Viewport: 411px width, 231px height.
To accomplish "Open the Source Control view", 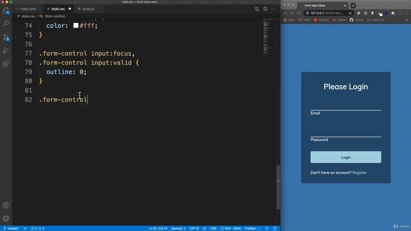I will (6, 37).
